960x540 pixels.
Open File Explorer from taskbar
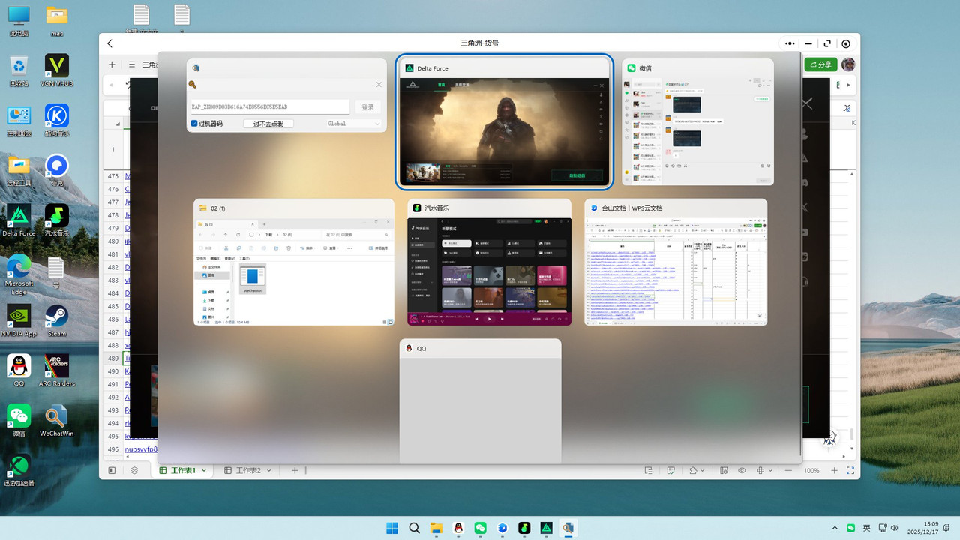(436, 528)
